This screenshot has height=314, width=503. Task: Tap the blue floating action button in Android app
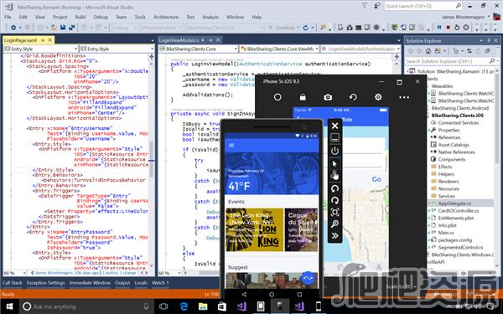click(308, 278)
